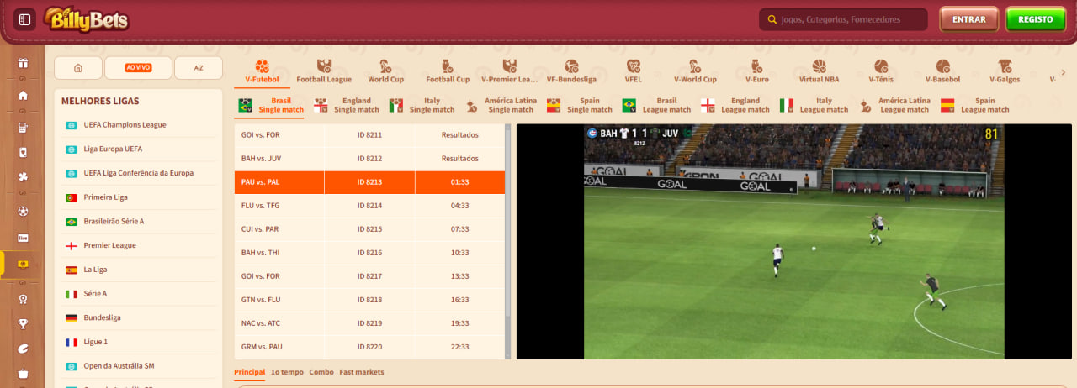Focus the Jogos, Categorias, Fornecedores search field
Viewport: 1077px width, 388px height.
point(843,19)
